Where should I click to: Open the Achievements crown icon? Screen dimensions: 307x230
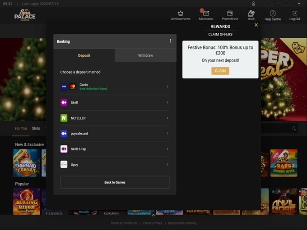pos(181,14)
